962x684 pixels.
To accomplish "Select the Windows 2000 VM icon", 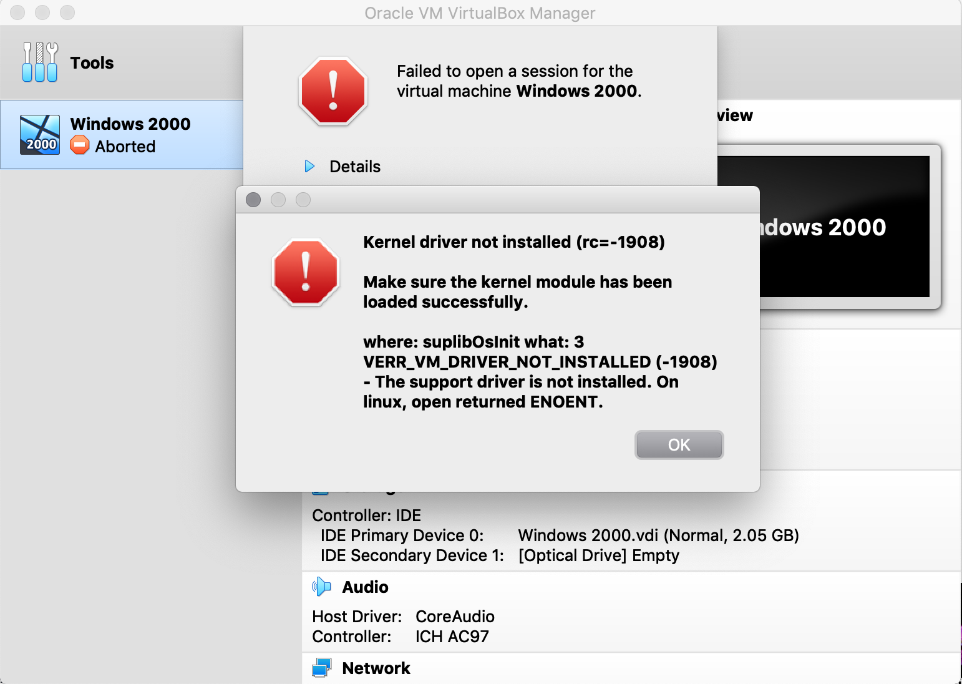I will tap(40, 134).
